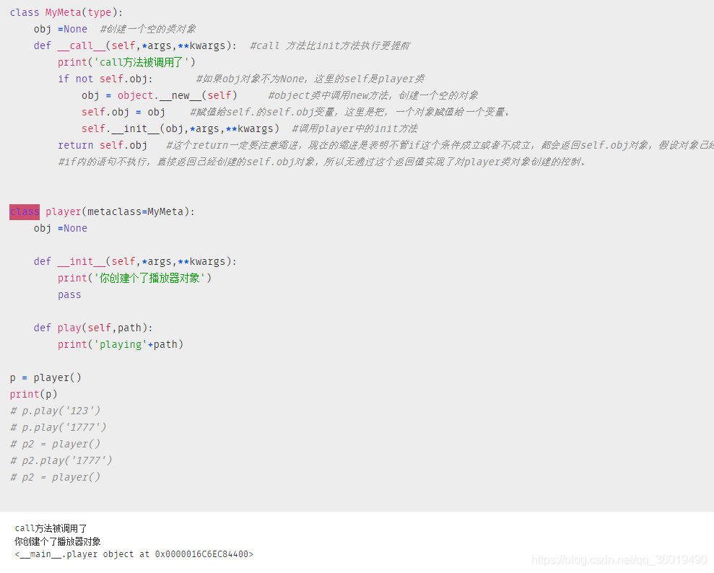Select the 'def __call__(self,*args,**kwargs):' line
Screen dimensions: 714x573
click(135, 46)
